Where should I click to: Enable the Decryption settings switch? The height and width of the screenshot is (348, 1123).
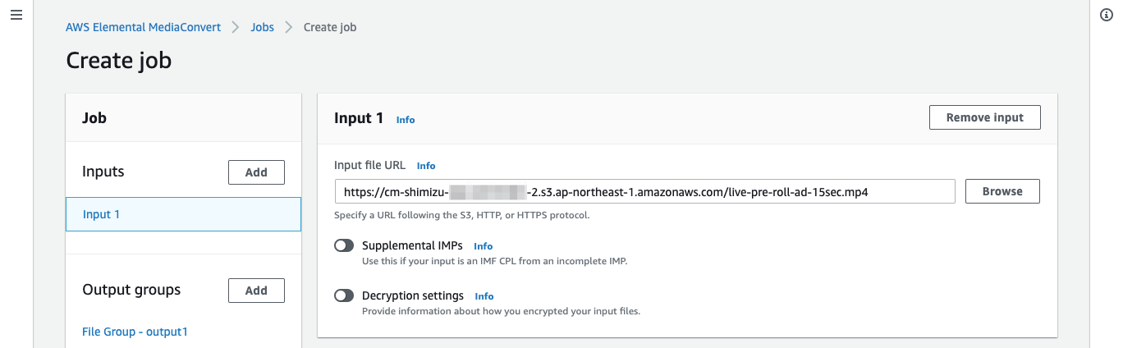point(344,295)
